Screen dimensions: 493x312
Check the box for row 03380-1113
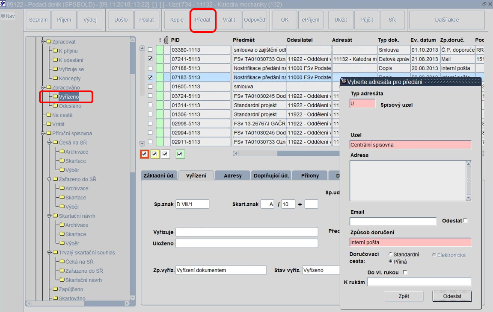(x=150, y=50)
